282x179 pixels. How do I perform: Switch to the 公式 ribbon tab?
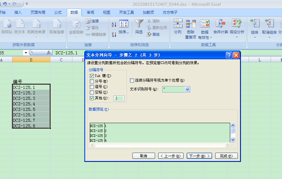click(58, 13)
